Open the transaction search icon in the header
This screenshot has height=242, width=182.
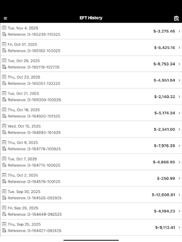pos(177,18)
